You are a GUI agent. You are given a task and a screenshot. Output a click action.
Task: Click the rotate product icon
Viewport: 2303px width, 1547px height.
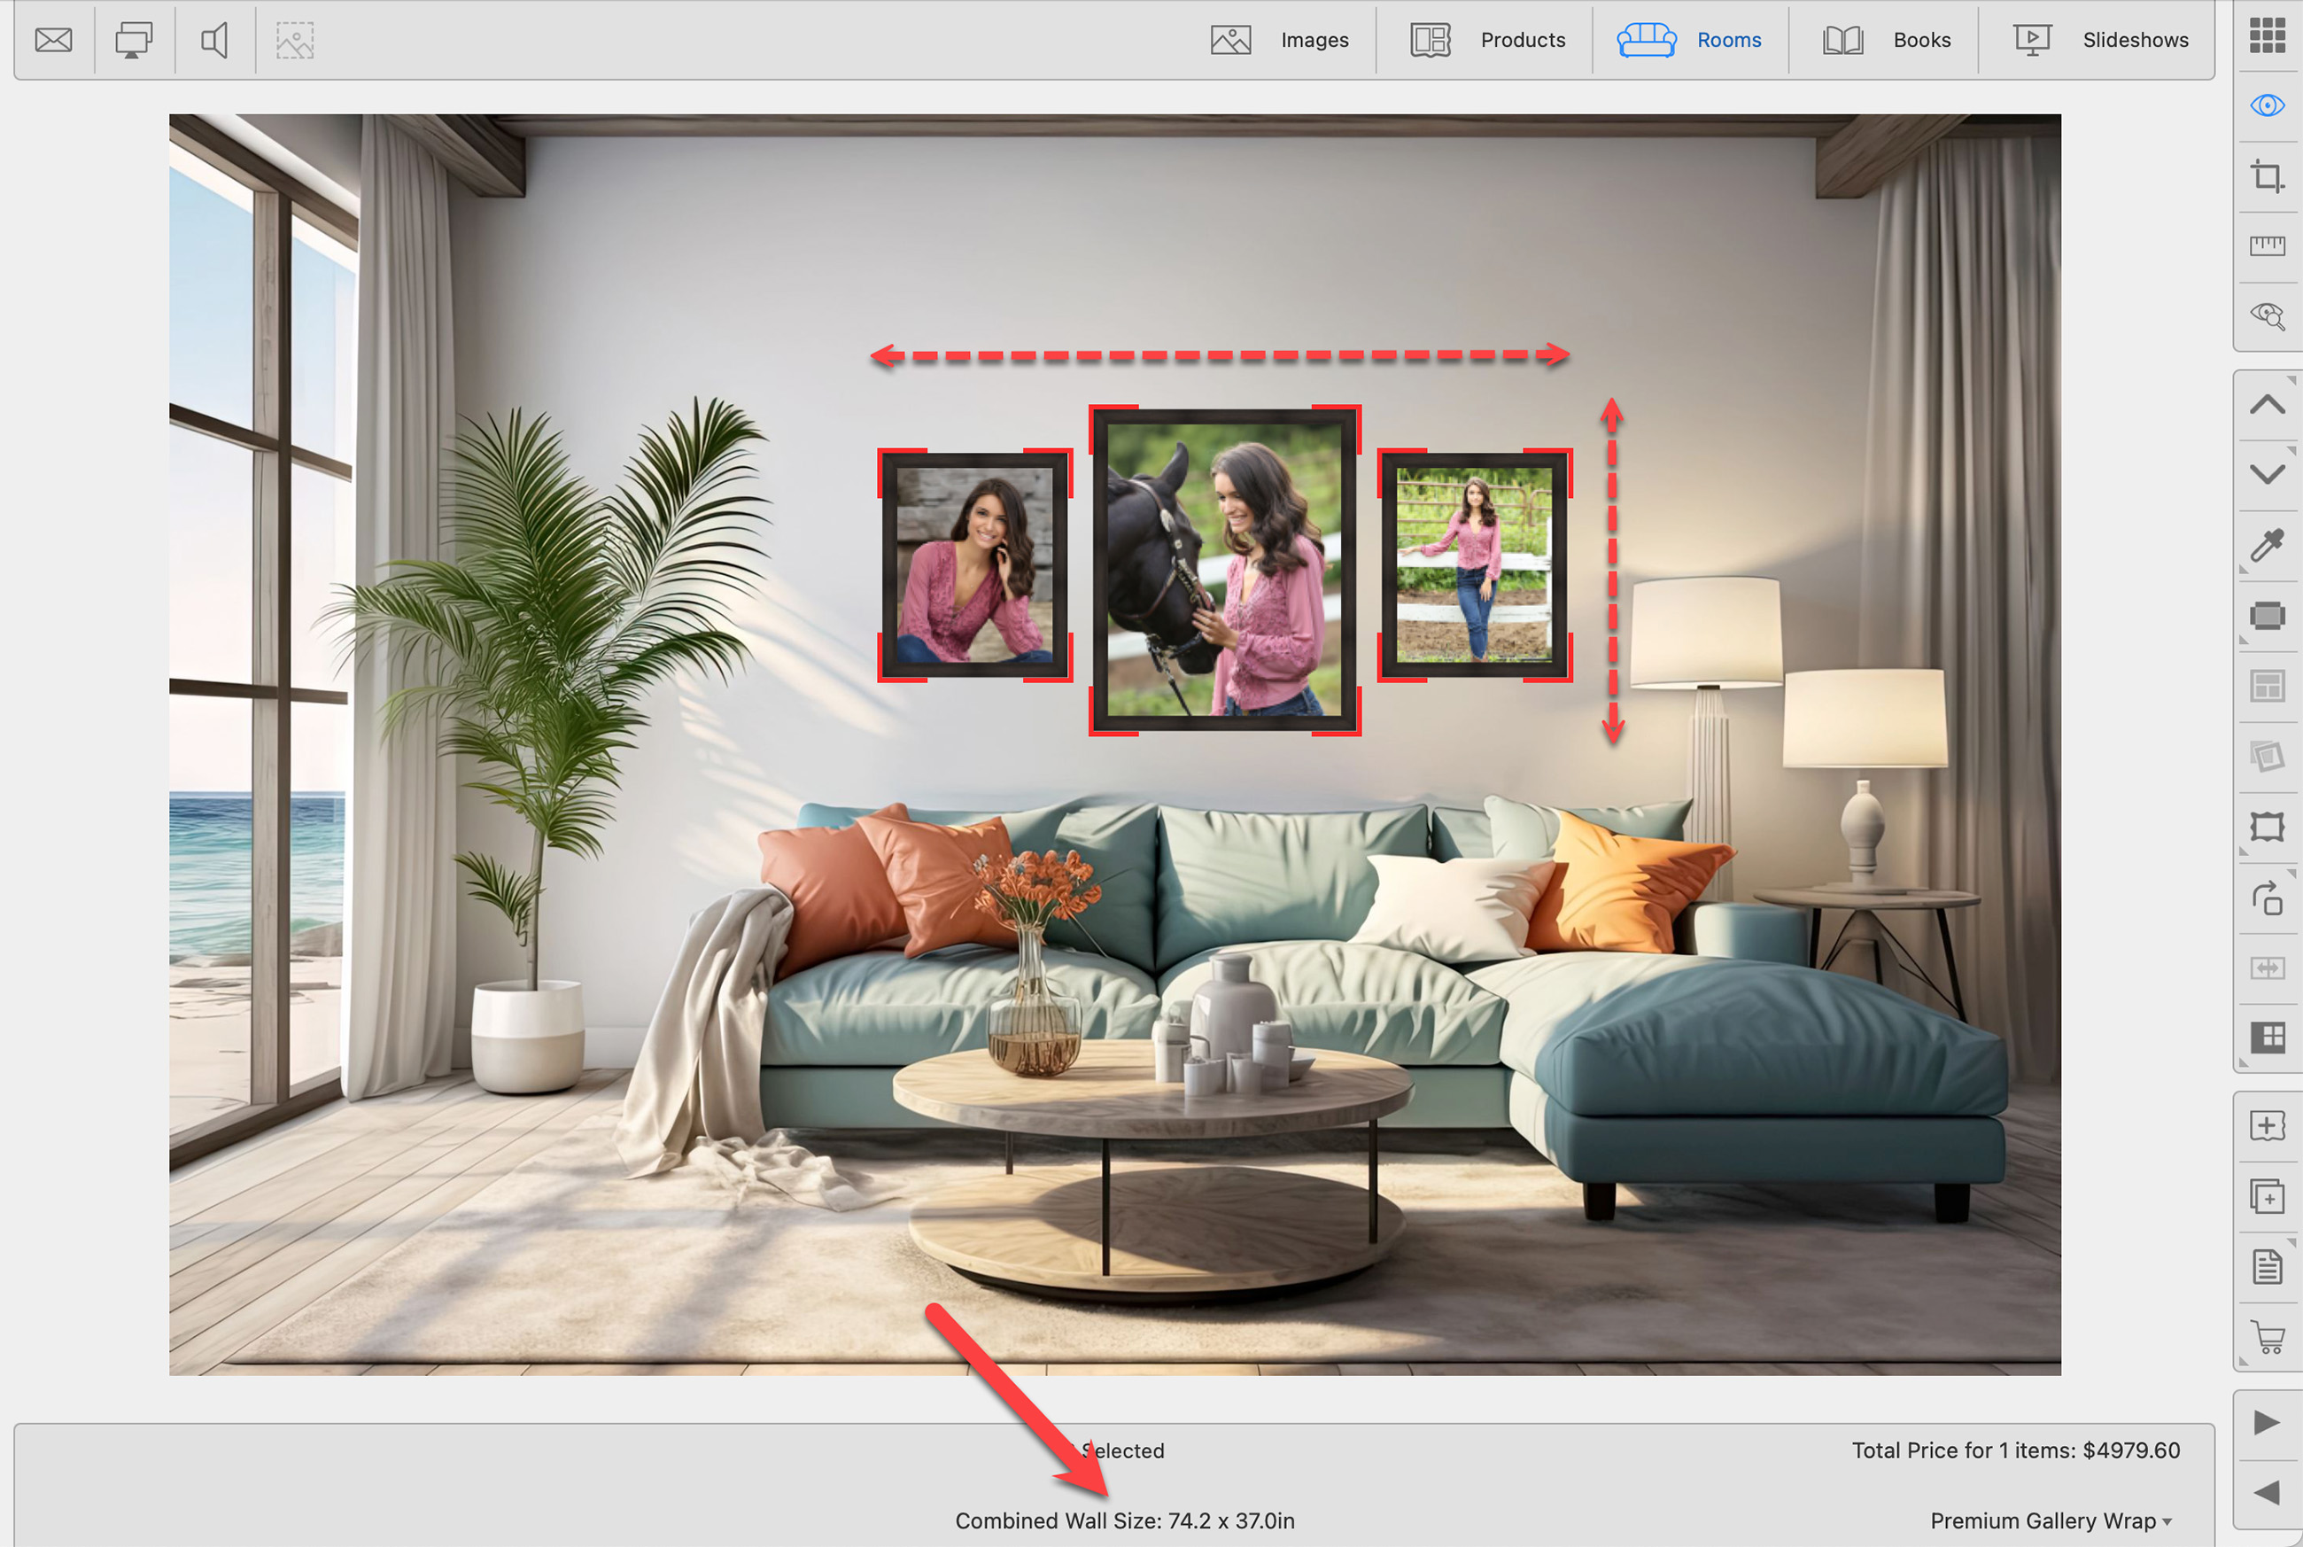[x=2267, y=898]
